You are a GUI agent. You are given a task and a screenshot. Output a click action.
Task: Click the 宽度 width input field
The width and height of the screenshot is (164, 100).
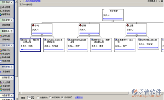tap(29, 97)
